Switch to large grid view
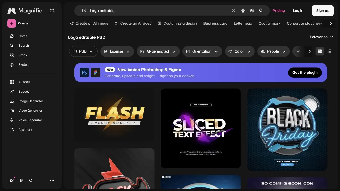The image size is (340, 191). point(320,51)
